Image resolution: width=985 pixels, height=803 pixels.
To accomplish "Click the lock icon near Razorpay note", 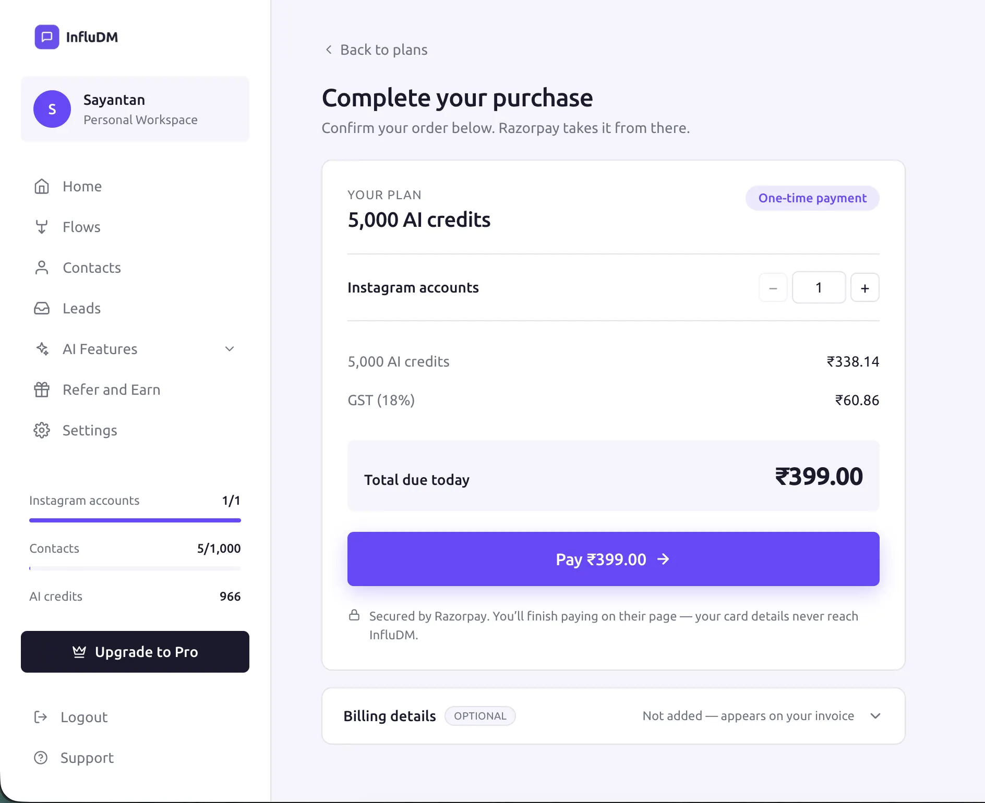I will pos(354,615).
